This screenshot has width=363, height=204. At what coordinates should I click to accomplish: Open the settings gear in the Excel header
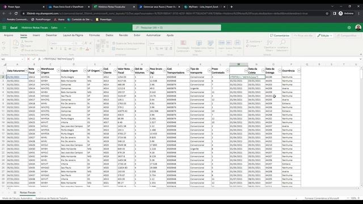pyautogui.click(x=349, y=28)
